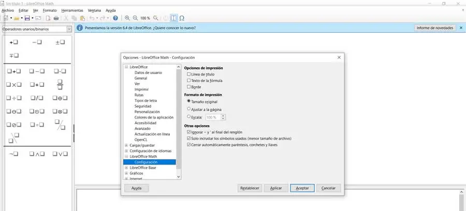Image resolution: width=466 pixels, height=211 pixels.
Task: Click the Aplicar button
Action: 276,188
